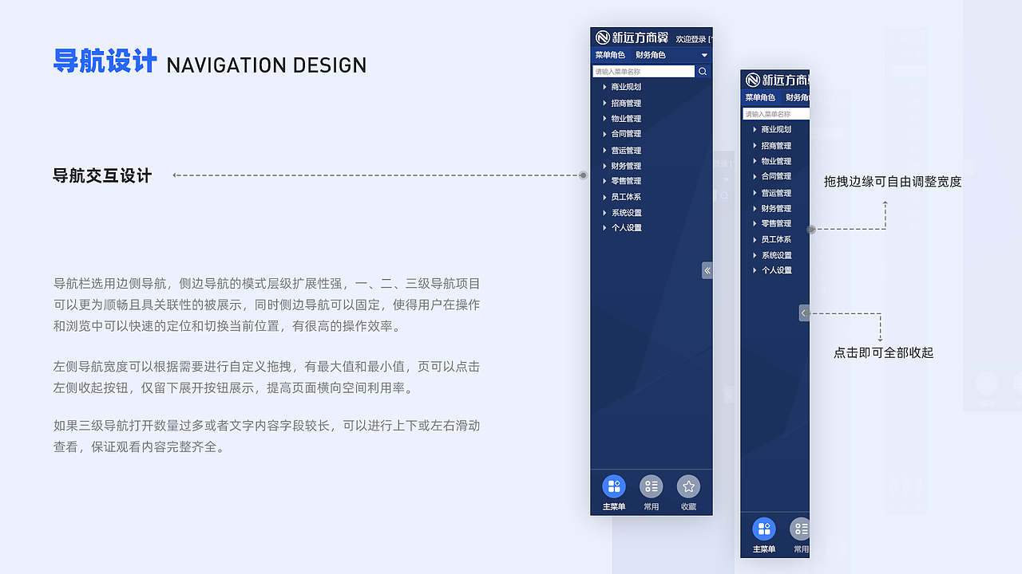Open 物业管理 label in the narrow panel
Image resolution: width=1022 pixels, height=574 pixels.
776,161
